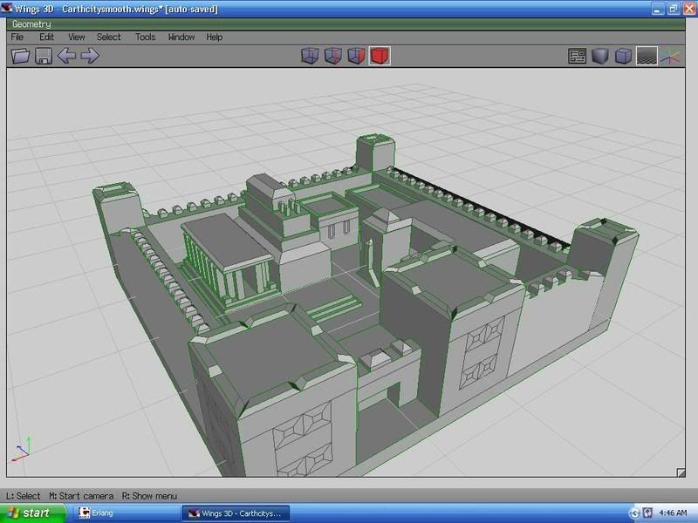
Task: Click the Undo left arrow icon
Action: pos(66,57)
